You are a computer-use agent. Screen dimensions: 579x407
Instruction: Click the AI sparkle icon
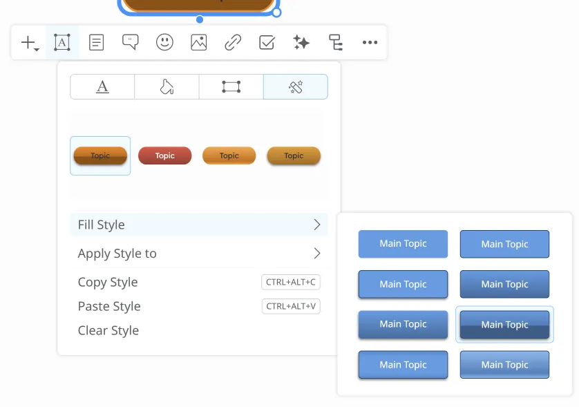tap(301, 43)
